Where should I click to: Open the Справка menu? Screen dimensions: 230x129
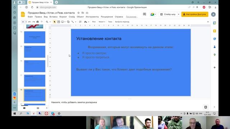click(119, 17)
